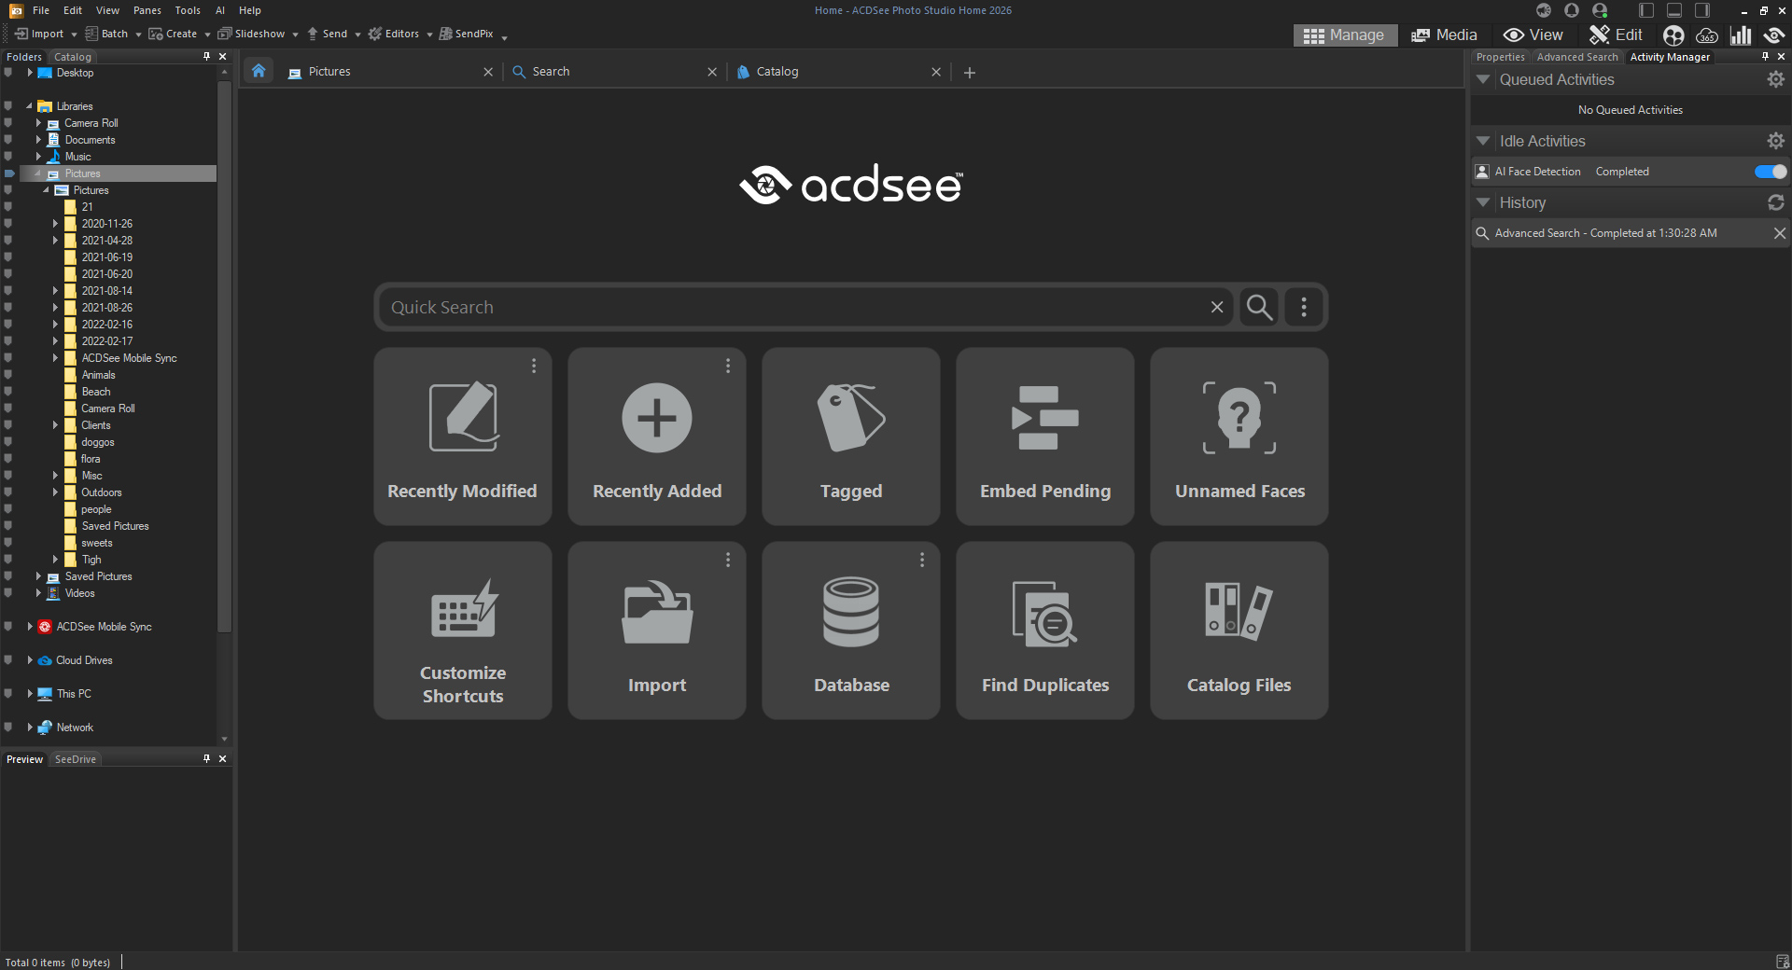Open the Tools menu
Screen dimensions: 1792x970
(x=188, y=10)
